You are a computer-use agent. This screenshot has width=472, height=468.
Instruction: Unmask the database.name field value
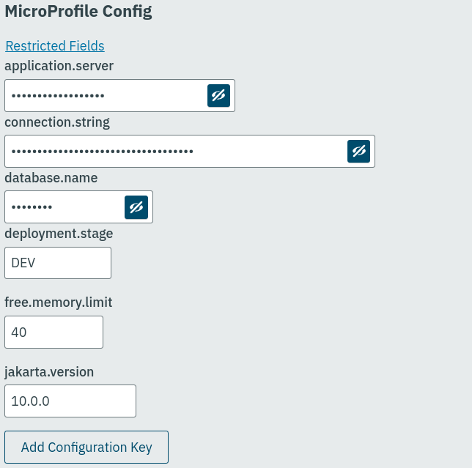(136, 207)
